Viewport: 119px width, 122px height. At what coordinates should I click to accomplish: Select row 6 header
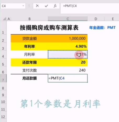(3, 70)
